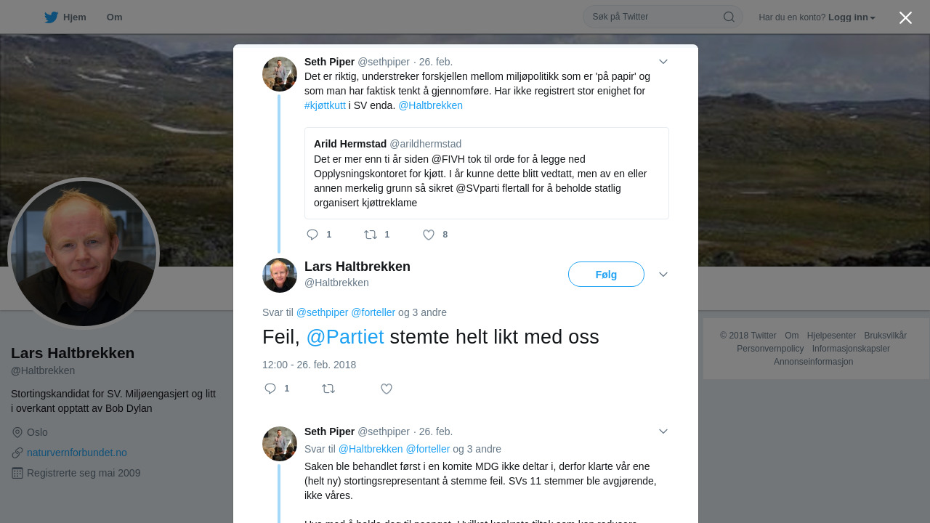Reply to Seth Piper's first tweet

pos(312,235)
